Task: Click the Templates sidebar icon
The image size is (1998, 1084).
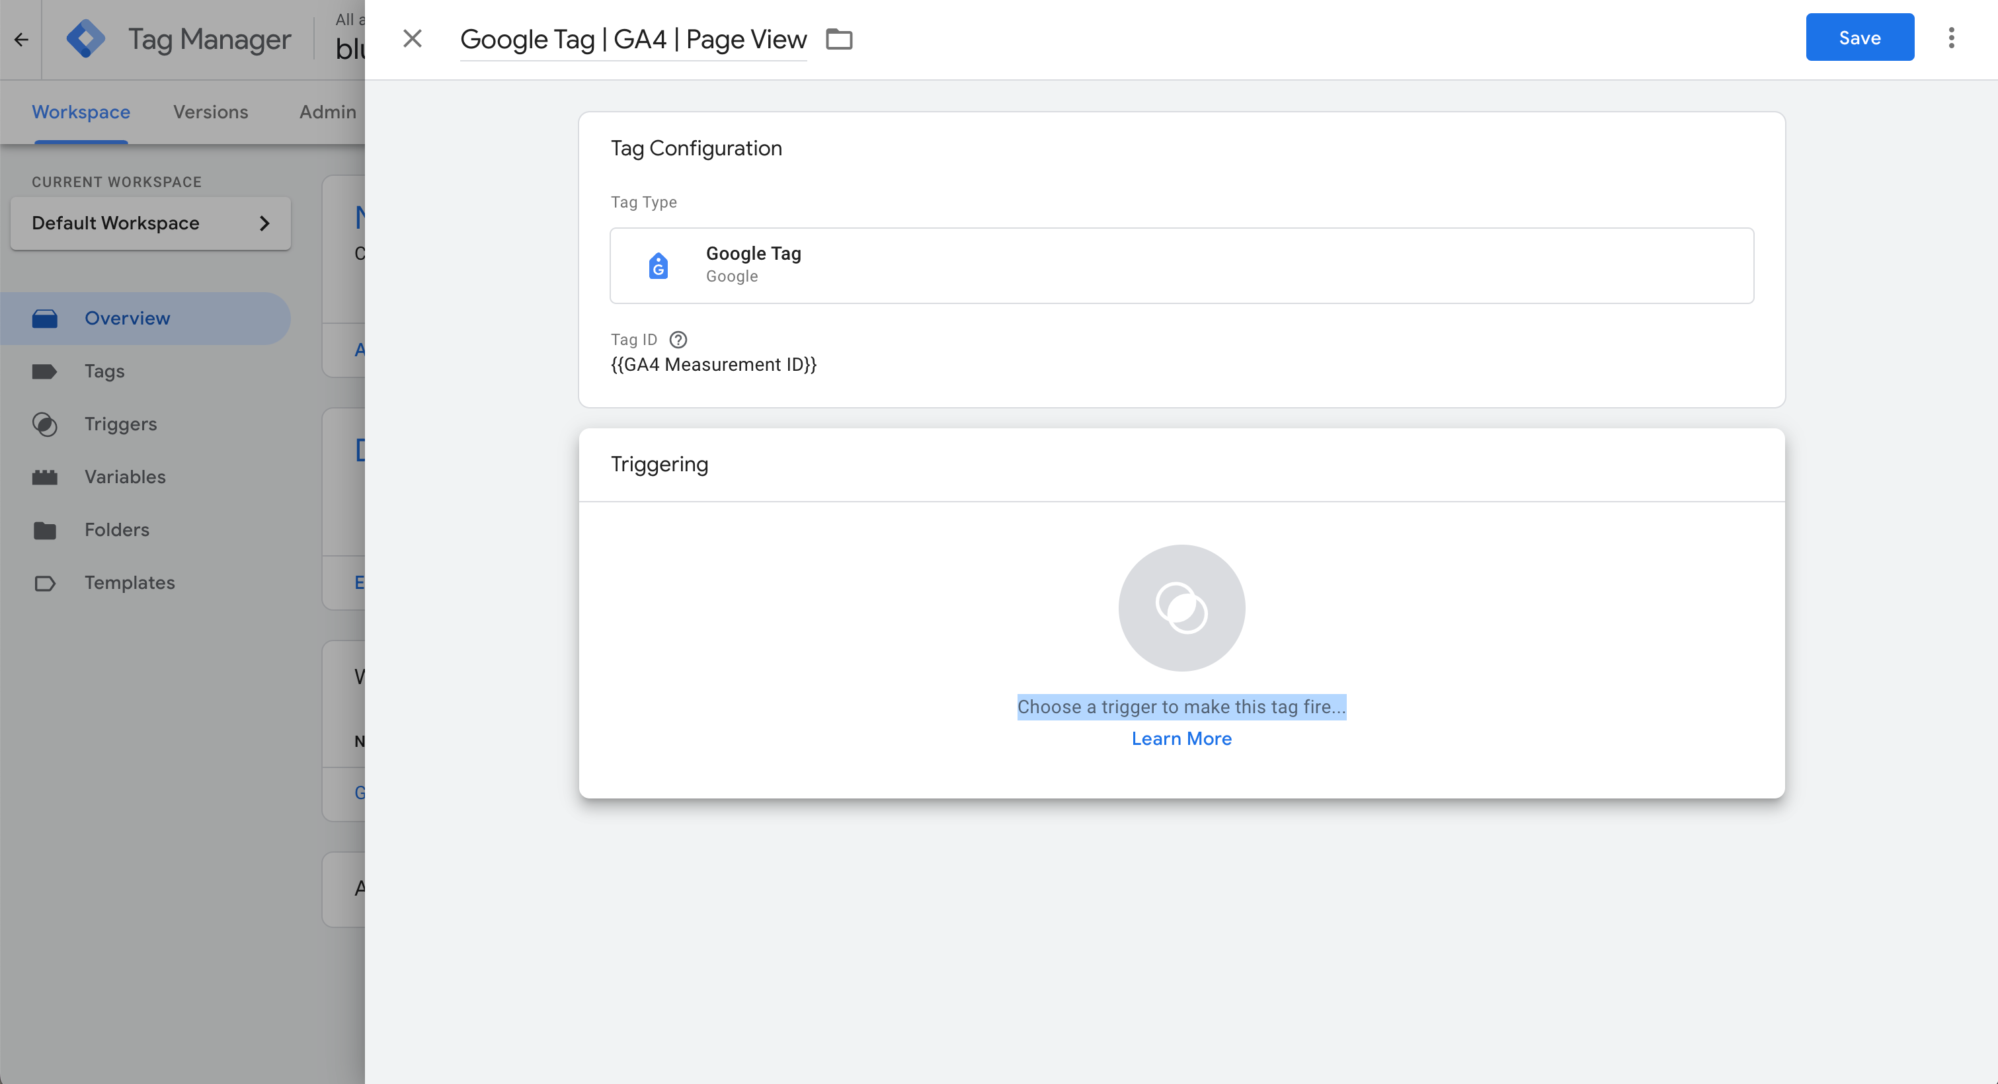Action: [x=45, y=583]
